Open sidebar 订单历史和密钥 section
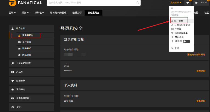Image resolution: width=210 pixels, height=112 pixels. pyautogui.click(x=31, y=63)
